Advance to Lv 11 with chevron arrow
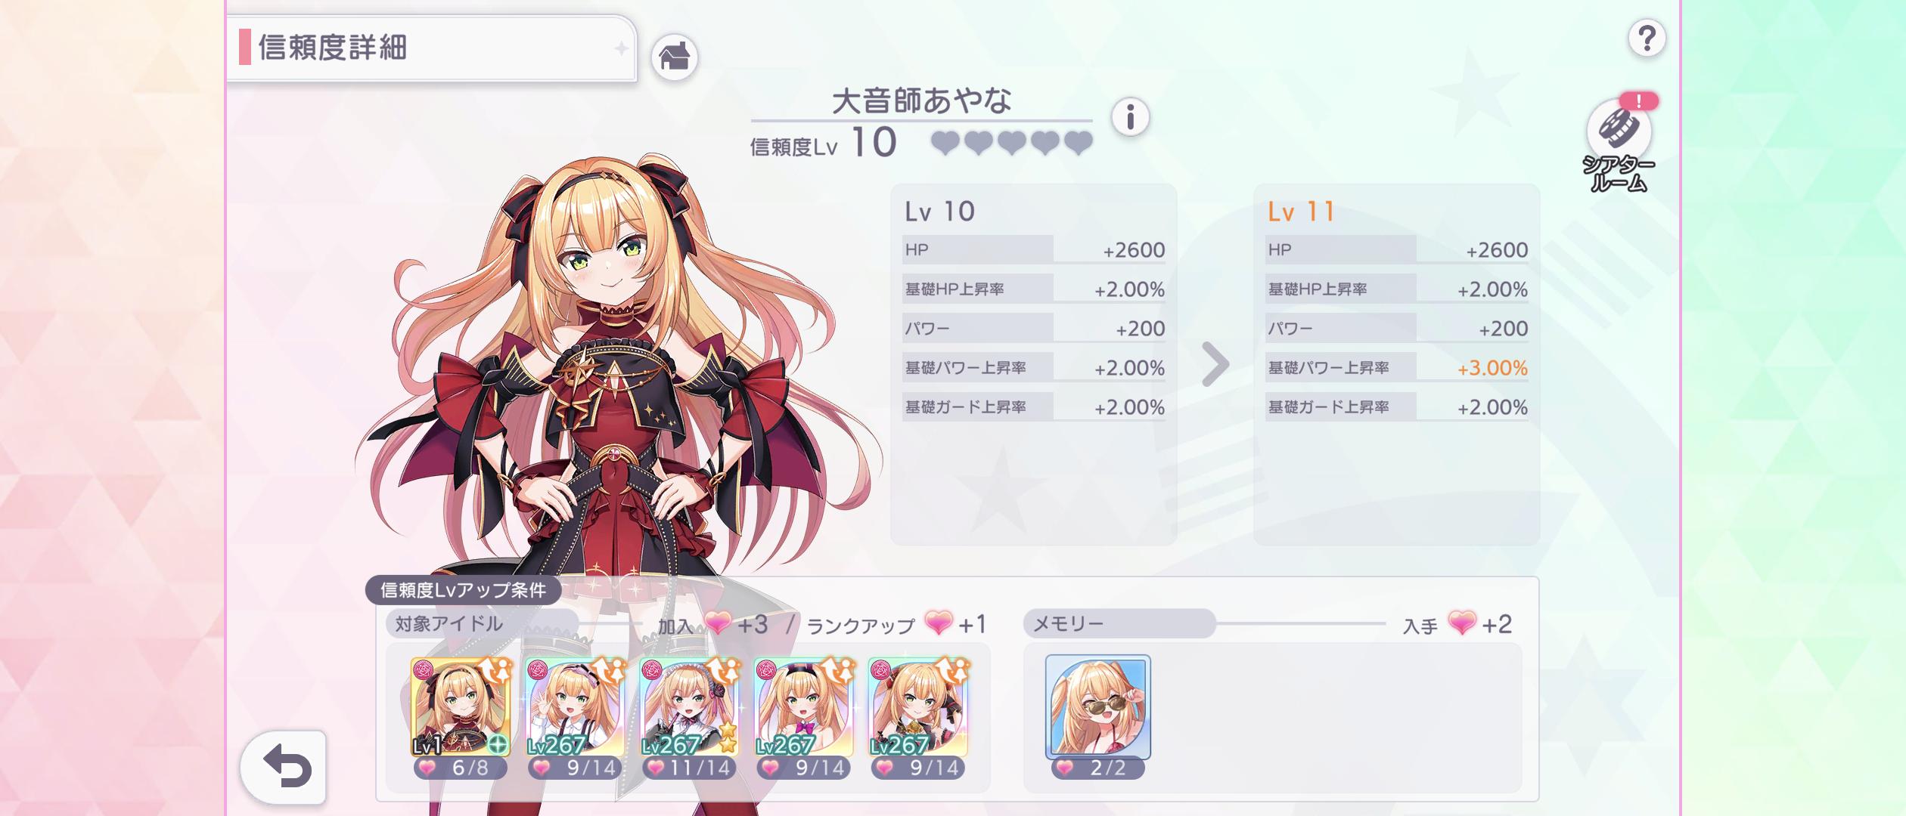The width and height of the screenshot is (1906, 816). (1215, 364)
